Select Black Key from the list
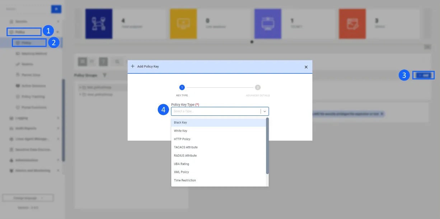Image resolution: width=440 pixels, height=219 pixels. click(x=218, y=122)
